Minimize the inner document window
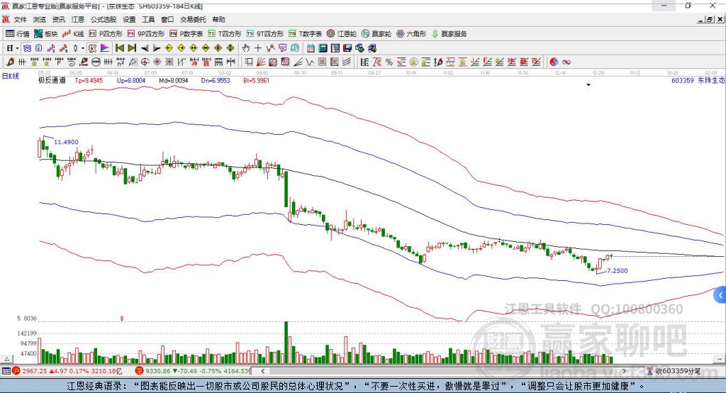Viewport: 726px width, 393px height. tap(701, 19)
